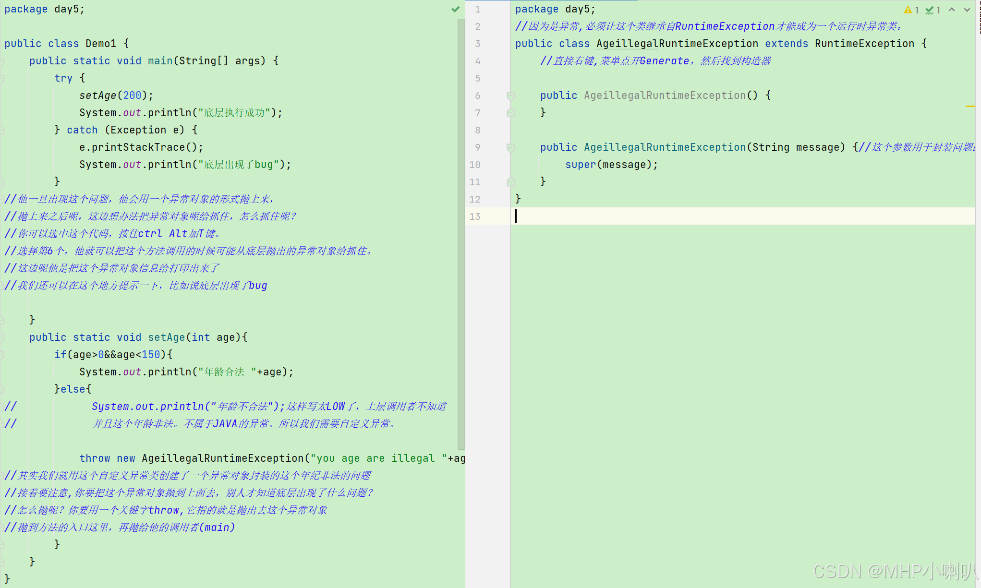Click the green checkmark inspection status icon
Viewport: 981px width, 588px height.
[455, 9]
